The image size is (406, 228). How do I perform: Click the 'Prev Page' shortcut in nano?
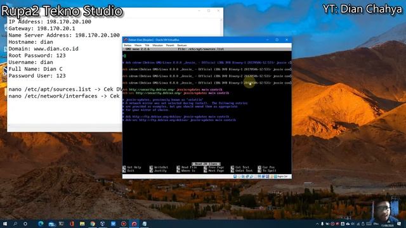tap(214, 167)
